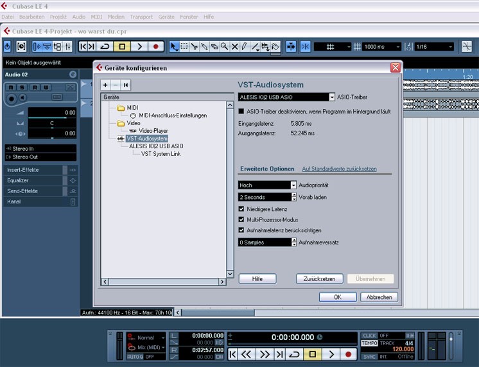The image size is (479, 367).
Task: Select Video-Player in the device tree
Action: pyautogui.click(x=153, y=131)
